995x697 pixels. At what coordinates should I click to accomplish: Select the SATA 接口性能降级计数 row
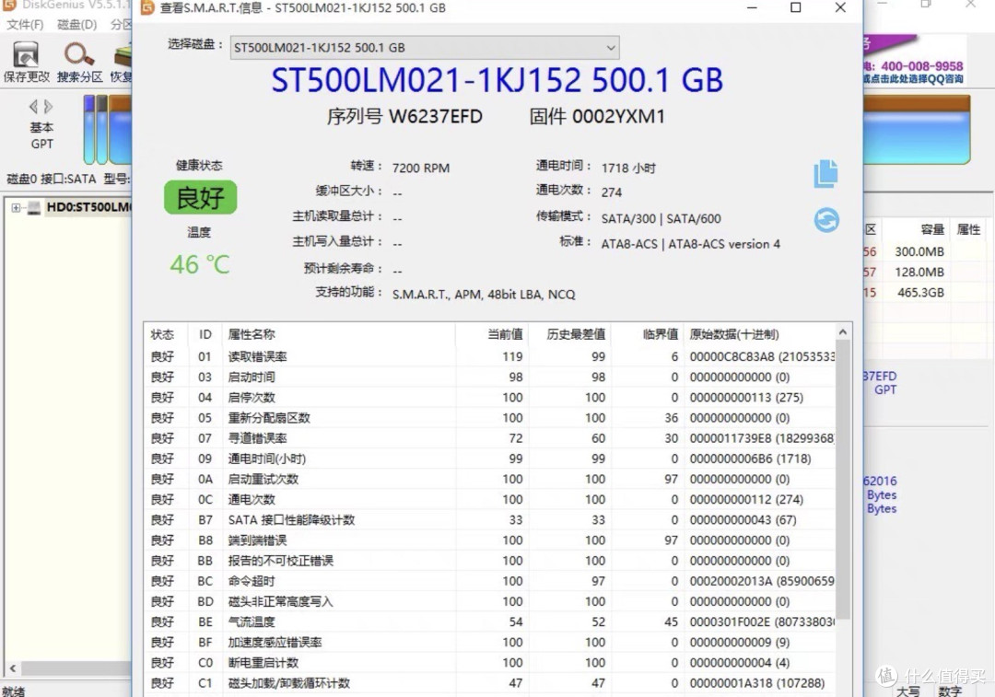click(490, 519)
